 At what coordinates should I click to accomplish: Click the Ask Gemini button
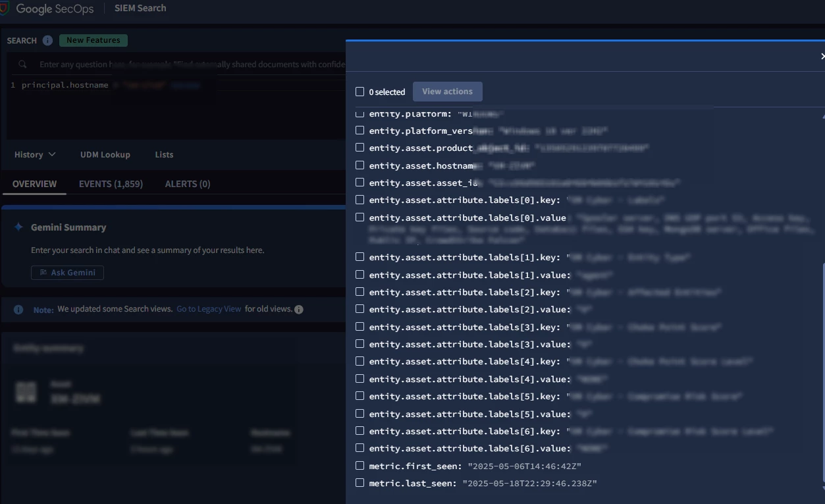pyautogui.click(x=67, y=273)
